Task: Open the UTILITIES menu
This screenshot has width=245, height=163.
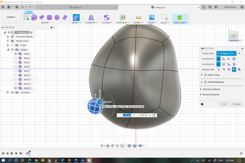Action: 106,23
